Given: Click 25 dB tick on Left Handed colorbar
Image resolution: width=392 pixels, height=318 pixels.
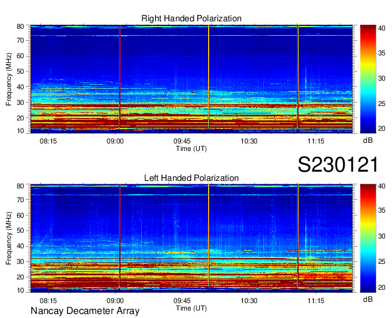Looking at the screenshot, I should (382, 262).
